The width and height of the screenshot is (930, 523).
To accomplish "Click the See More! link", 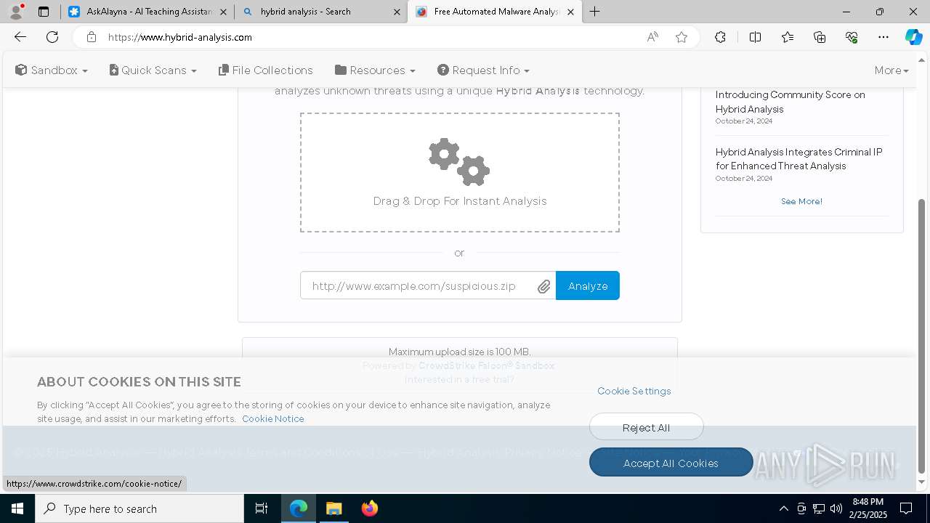I will coord(801,201).
